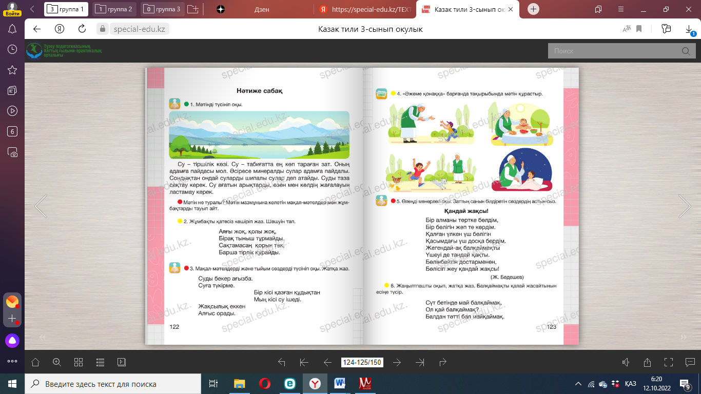Translate page icon in address bar
The height and width of the screenshot is (394, 701).
pyautogui.click(x=626, y=29)
